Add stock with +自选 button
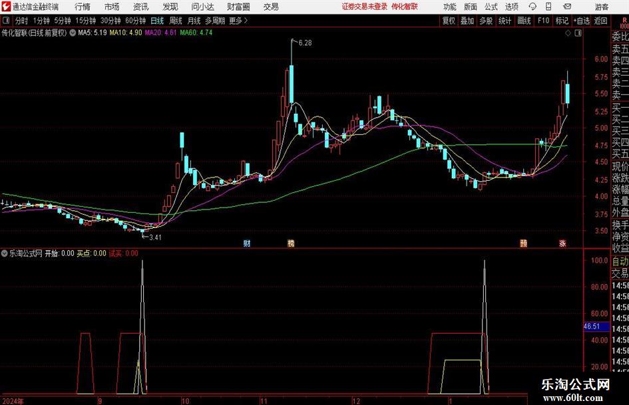Image resolution: width=629 pixels, height=405 pixels. [x=582, y=21]
